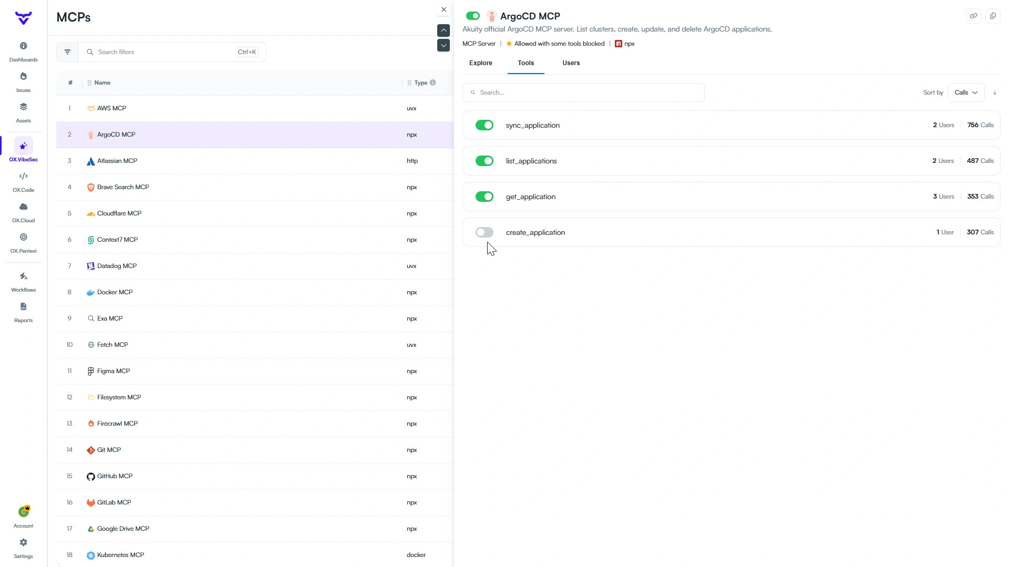The image size is (1009, 567).
Task: Open the Brave Search MCP row
Action: point(255,187)
